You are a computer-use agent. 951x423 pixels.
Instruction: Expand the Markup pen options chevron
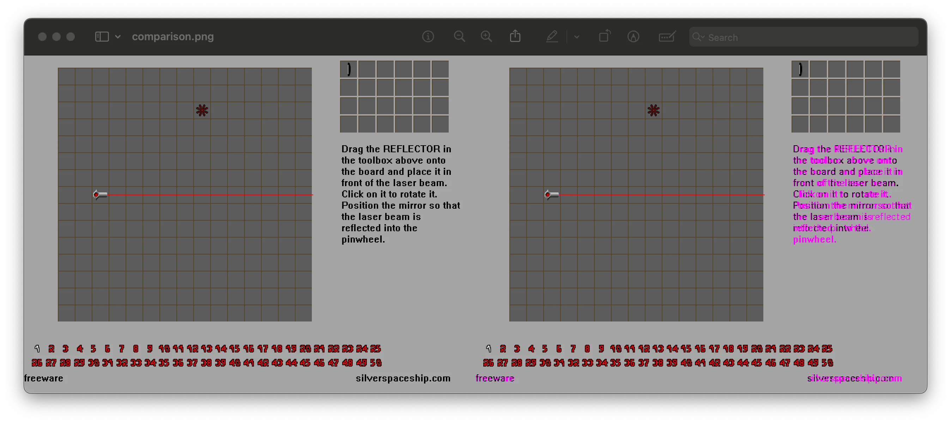577,37
